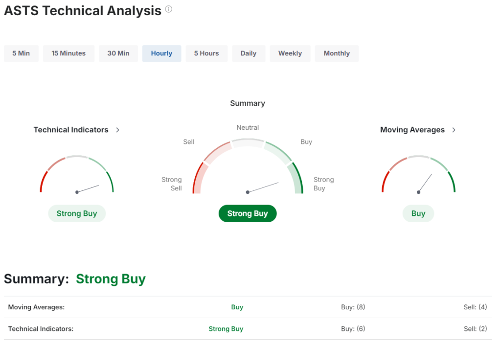Screen dimensions: 501x348
Task: Click the Moving Averages small gauge
Action: pyautogui.click(x=418, y=176)
